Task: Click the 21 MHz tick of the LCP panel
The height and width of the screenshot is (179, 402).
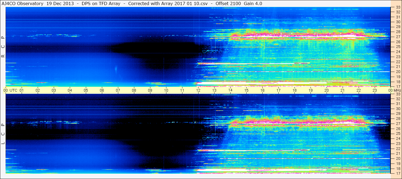Action: 398,153
